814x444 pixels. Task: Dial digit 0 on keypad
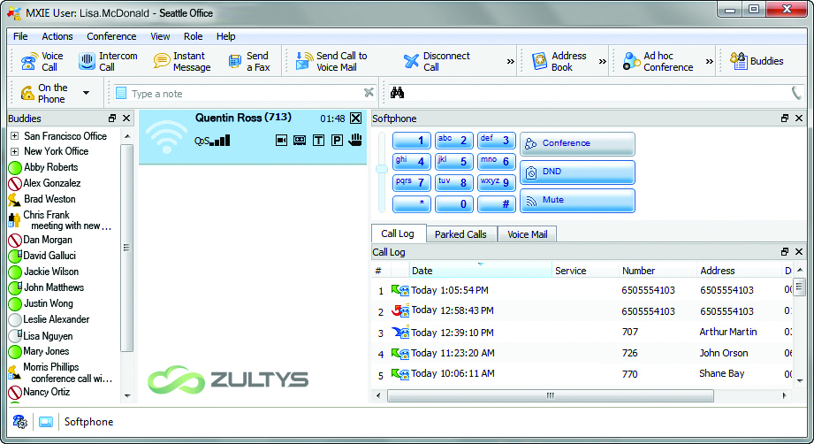click(x=453, y=204)
